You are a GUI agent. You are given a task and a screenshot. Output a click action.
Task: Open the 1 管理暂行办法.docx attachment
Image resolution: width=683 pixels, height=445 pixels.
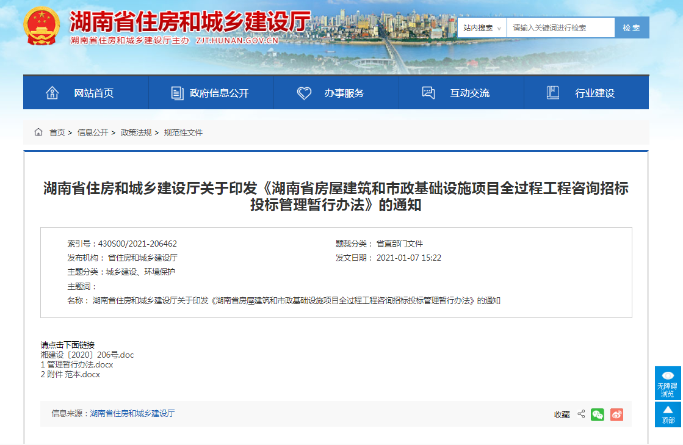pos(76,364)
